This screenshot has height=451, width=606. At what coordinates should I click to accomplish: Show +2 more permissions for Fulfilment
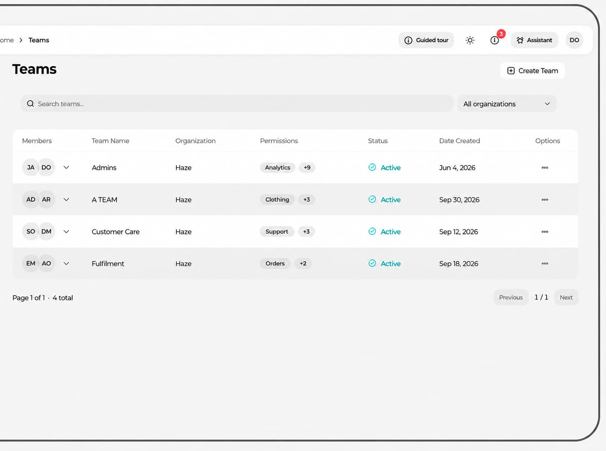303,263
